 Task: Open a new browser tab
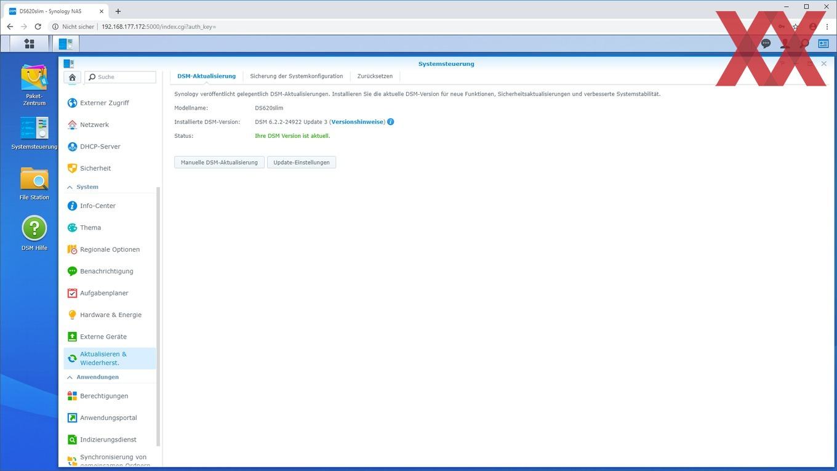(x=118, y=11)
